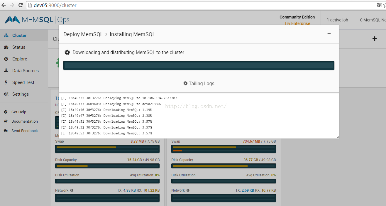Click the plus add-host icon
Screen dimensions: 386x206
pyautogui.click(x=375, y=38)
